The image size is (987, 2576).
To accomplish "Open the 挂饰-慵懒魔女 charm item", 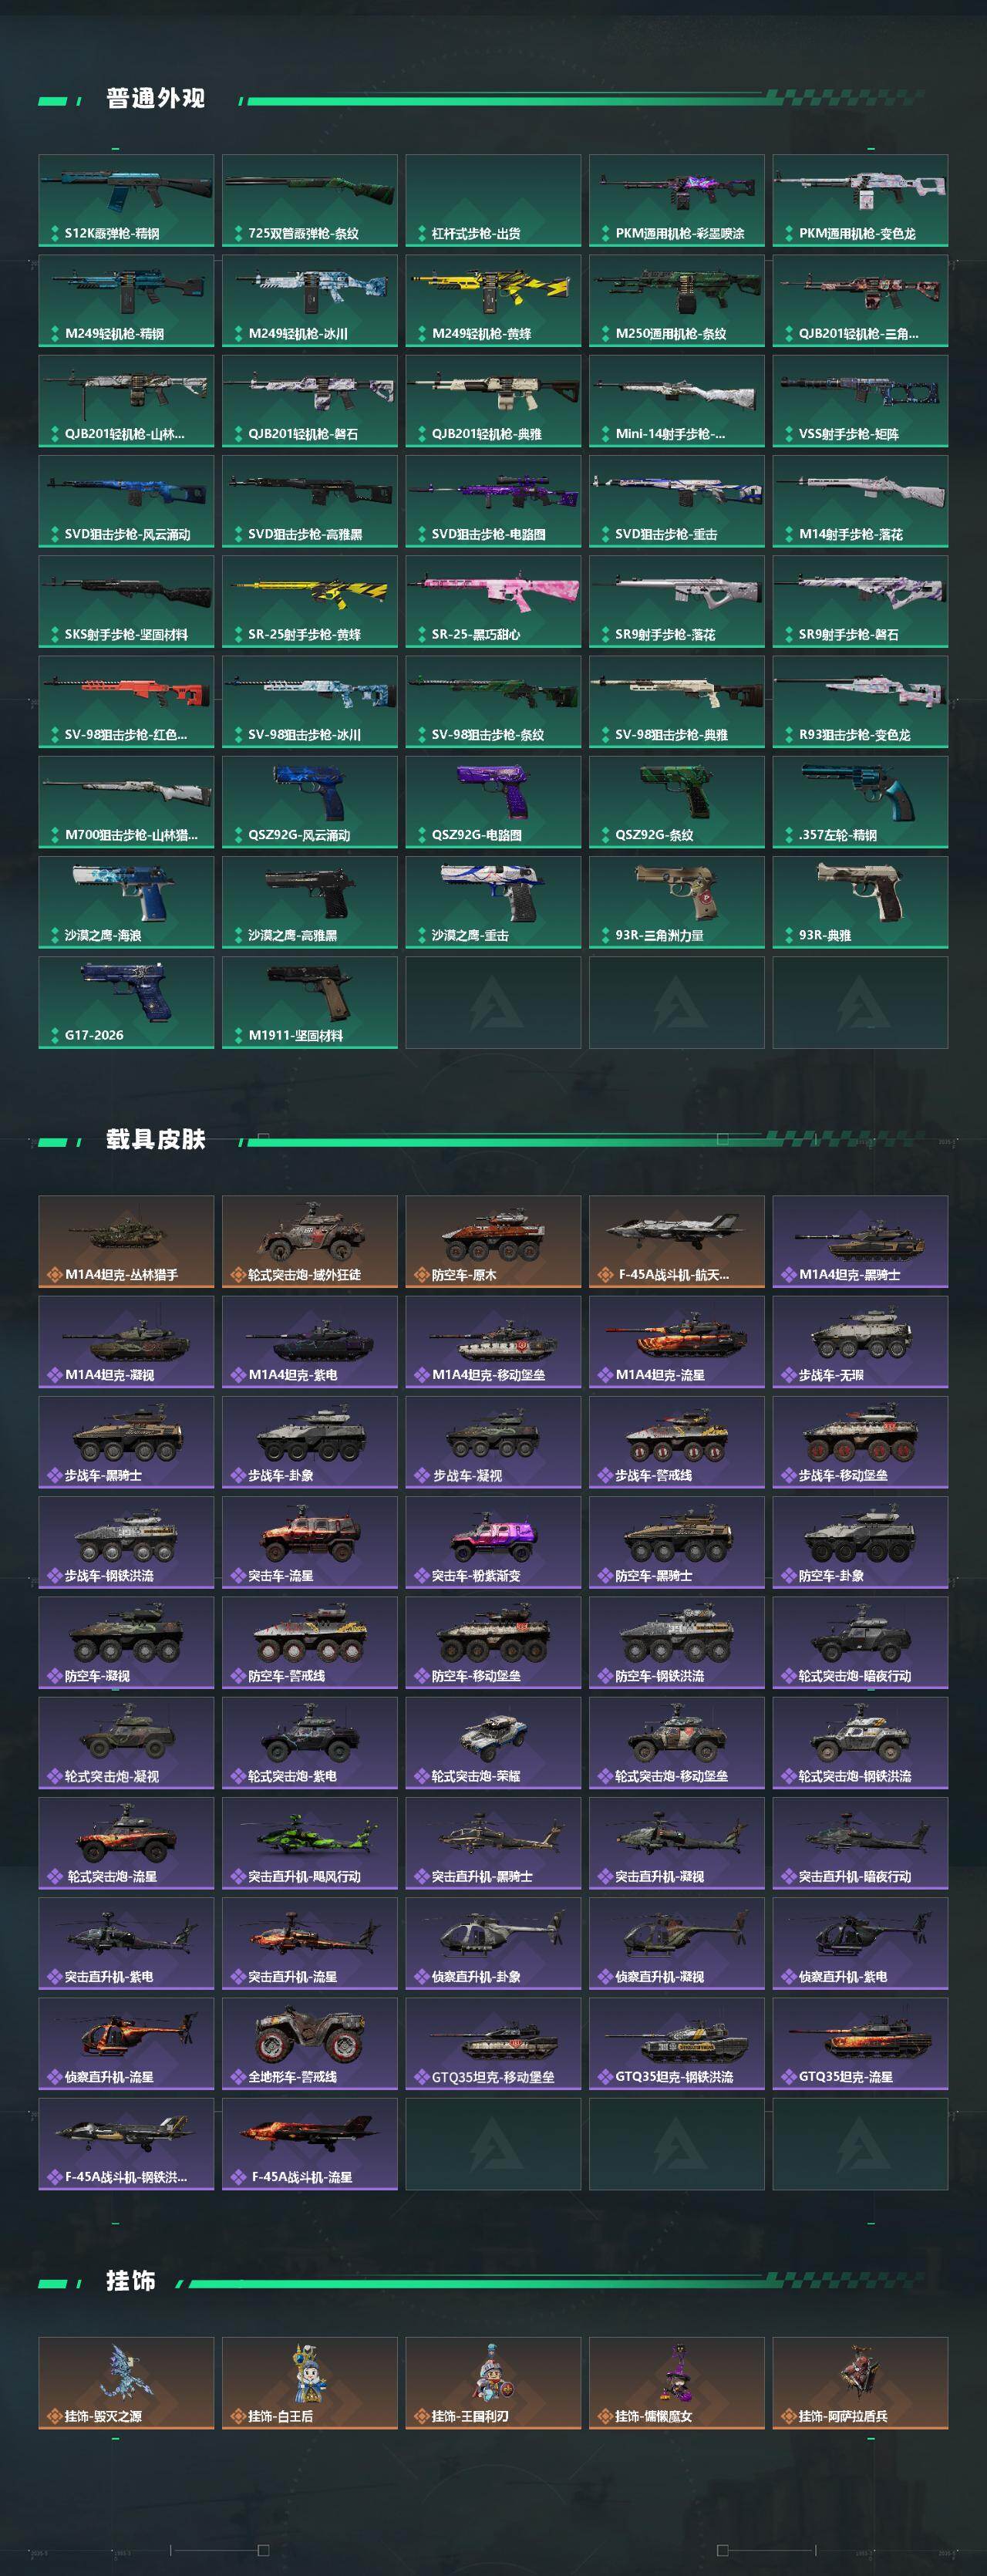I will [x=677, y=2382].
